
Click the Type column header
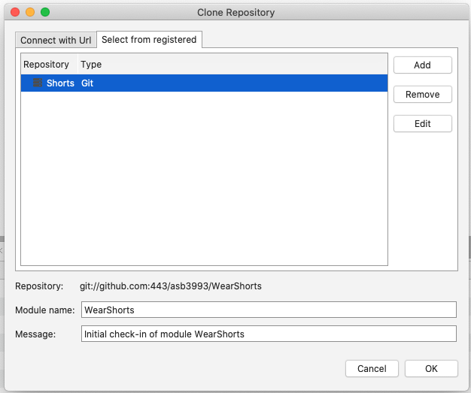point(232,64)
